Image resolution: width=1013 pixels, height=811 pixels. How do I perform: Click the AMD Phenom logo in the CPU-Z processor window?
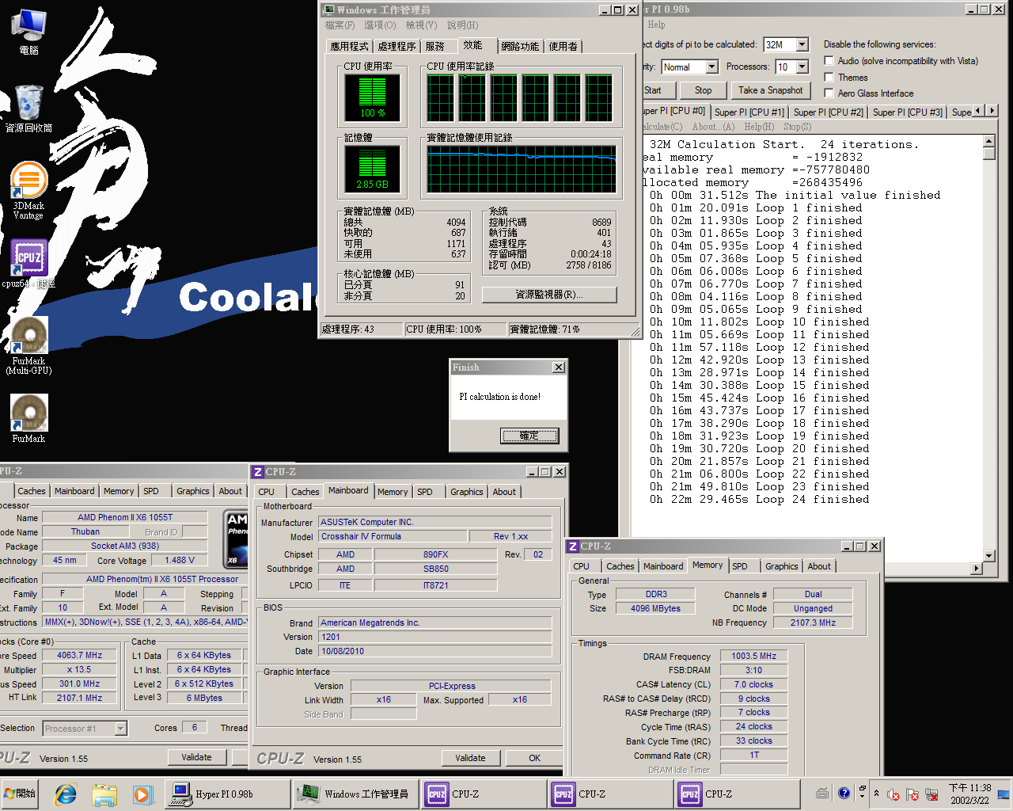click(x=237, y=539)
